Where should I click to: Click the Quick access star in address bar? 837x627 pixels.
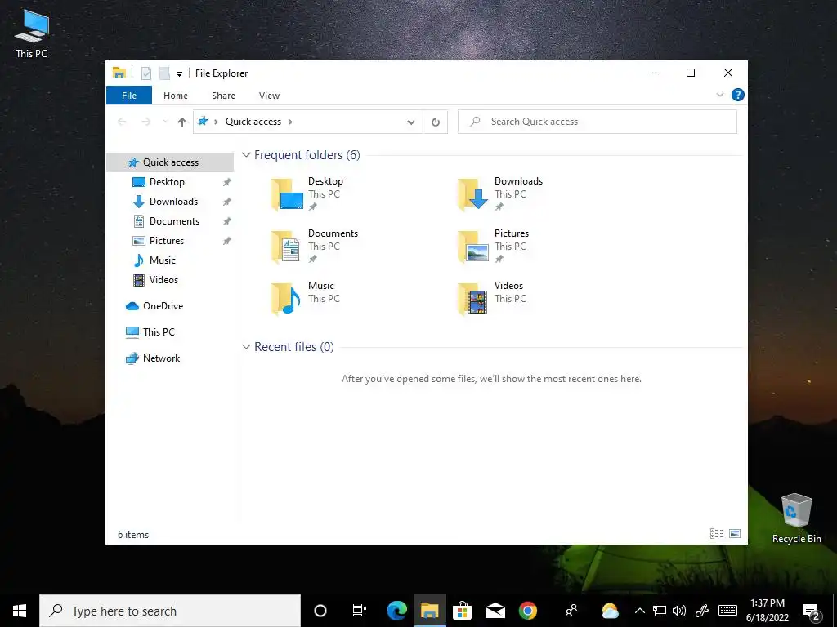pyautogui.click(x=203, y=122)
